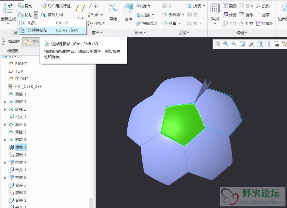
Task: Open the 重新生成 dropdown arrow
Action: point(8,24)
